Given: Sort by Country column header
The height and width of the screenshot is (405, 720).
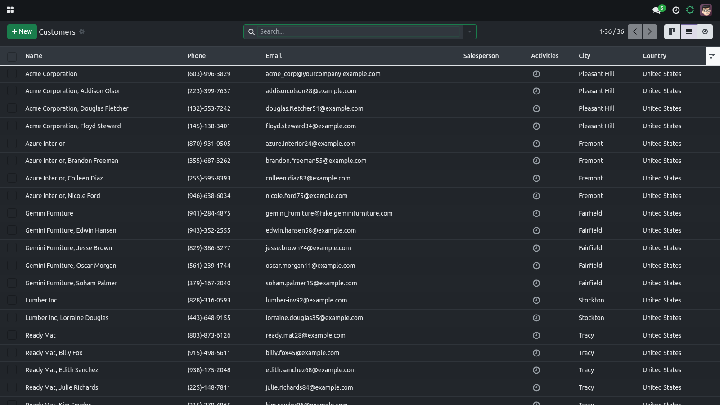Looking at the screenshot, I should (654, 56).
